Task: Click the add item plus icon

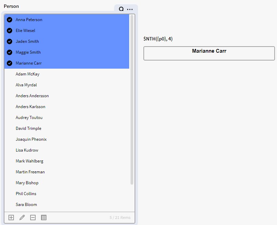Action: pyautogui.click(x=11, y=218)
